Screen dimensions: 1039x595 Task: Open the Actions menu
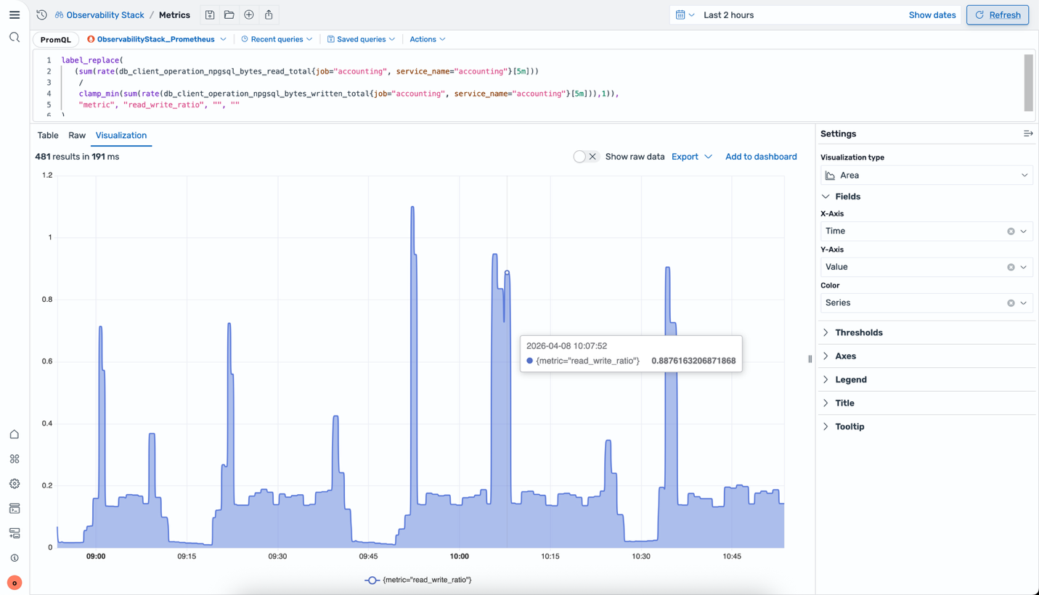[x=427, y=39]
